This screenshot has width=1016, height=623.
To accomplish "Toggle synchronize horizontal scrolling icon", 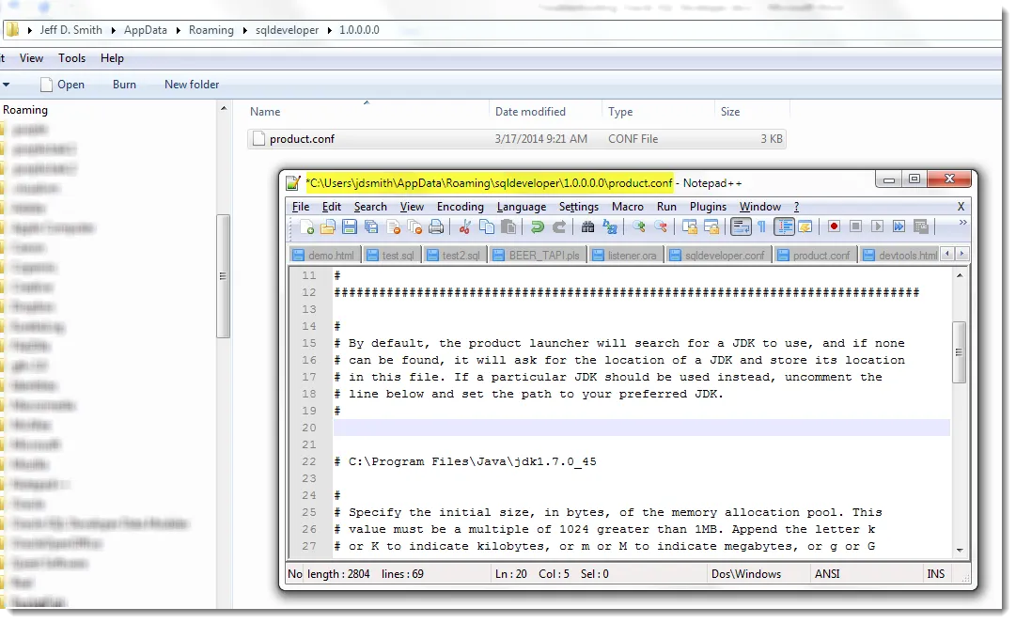I will 711,226.
